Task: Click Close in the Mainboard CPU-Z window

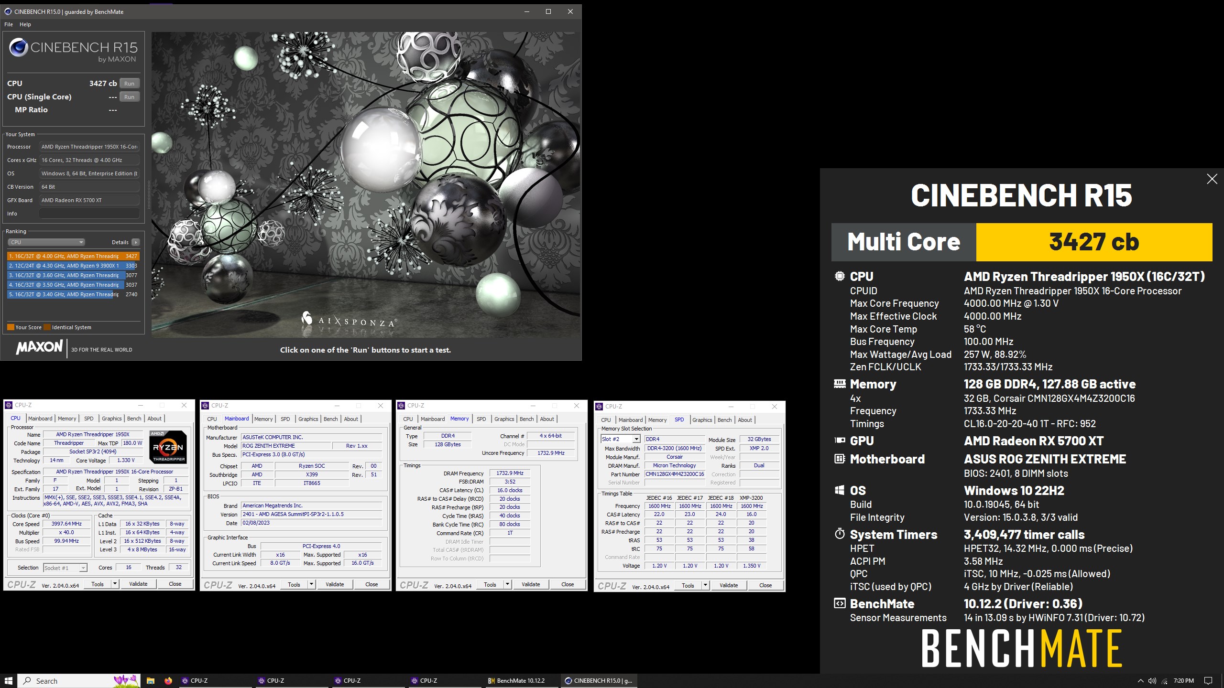Action: 372,584
